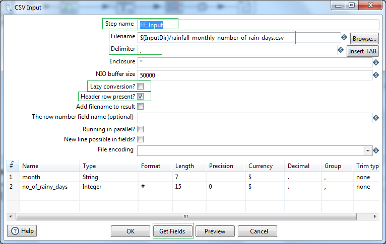Click the scroll left arrow of fields table

click(11, 216)
